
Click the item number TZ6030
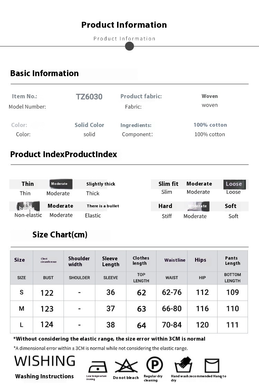click(x=89, y=97)
